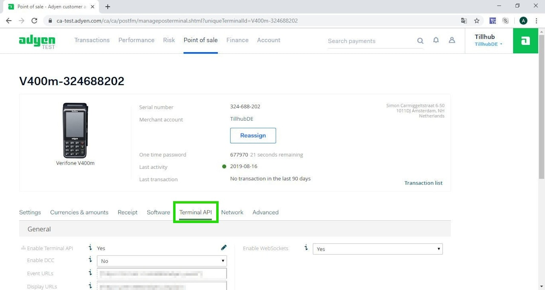Viewport: 545px width, 290px height.
Task: Click the General section header
Action: pyautogui.click(x=235, y=229)
